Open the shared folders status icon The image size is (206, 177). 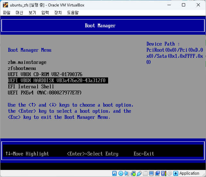(145, 173)
